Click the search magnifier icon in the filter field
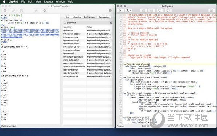This screenshot has height=136, width=217. [x=65, y=22]
